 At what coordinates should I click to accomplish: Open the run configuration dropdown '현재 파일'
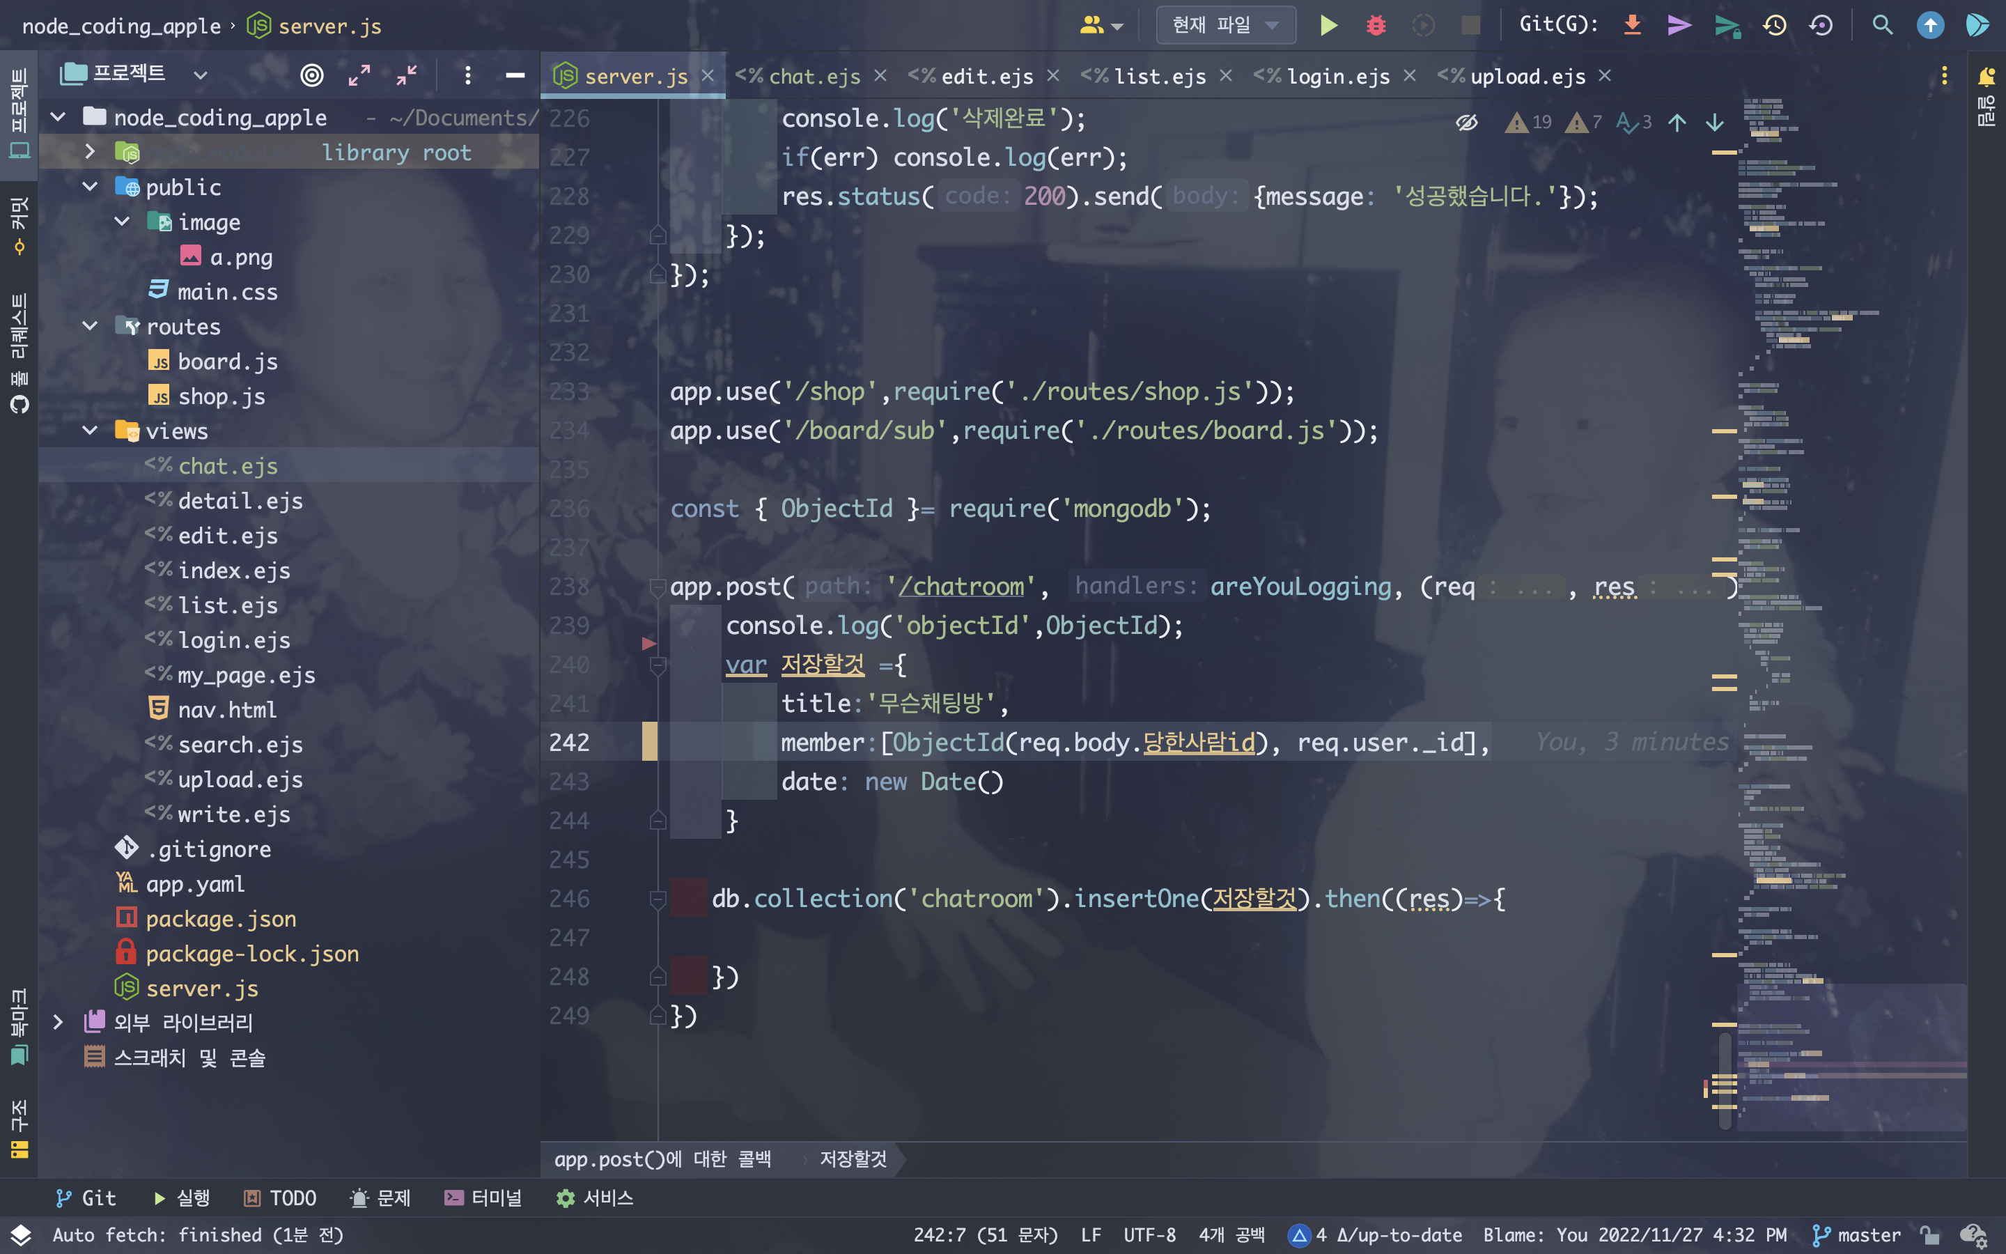1226,26
